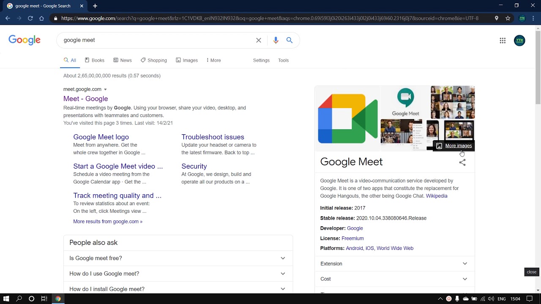The image size is (541, 304).
Task: Bookmark this page with star icon
Action: pyautogui.click(x=508, y=18)
